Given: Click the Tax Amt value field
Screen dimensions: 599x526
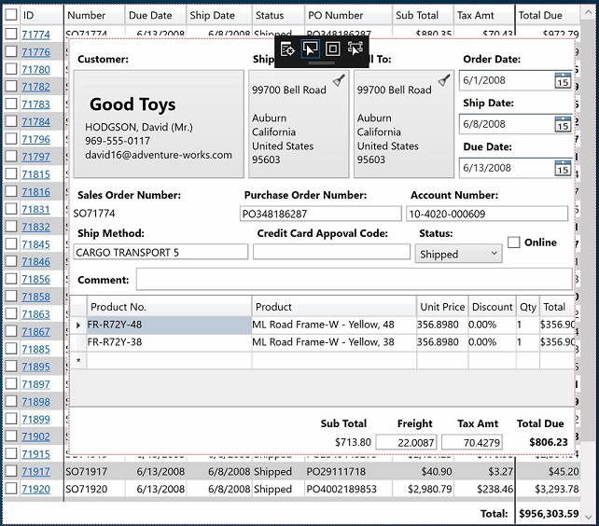Looking at the screenshot, I should click(x=472, y=442).
